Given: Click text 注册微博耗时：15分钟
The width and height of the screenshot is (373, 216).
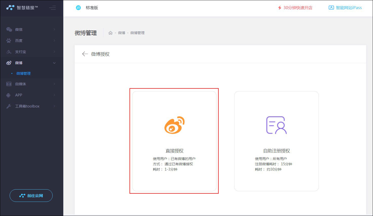Looking at the screenshot, I should click(273, 164).
